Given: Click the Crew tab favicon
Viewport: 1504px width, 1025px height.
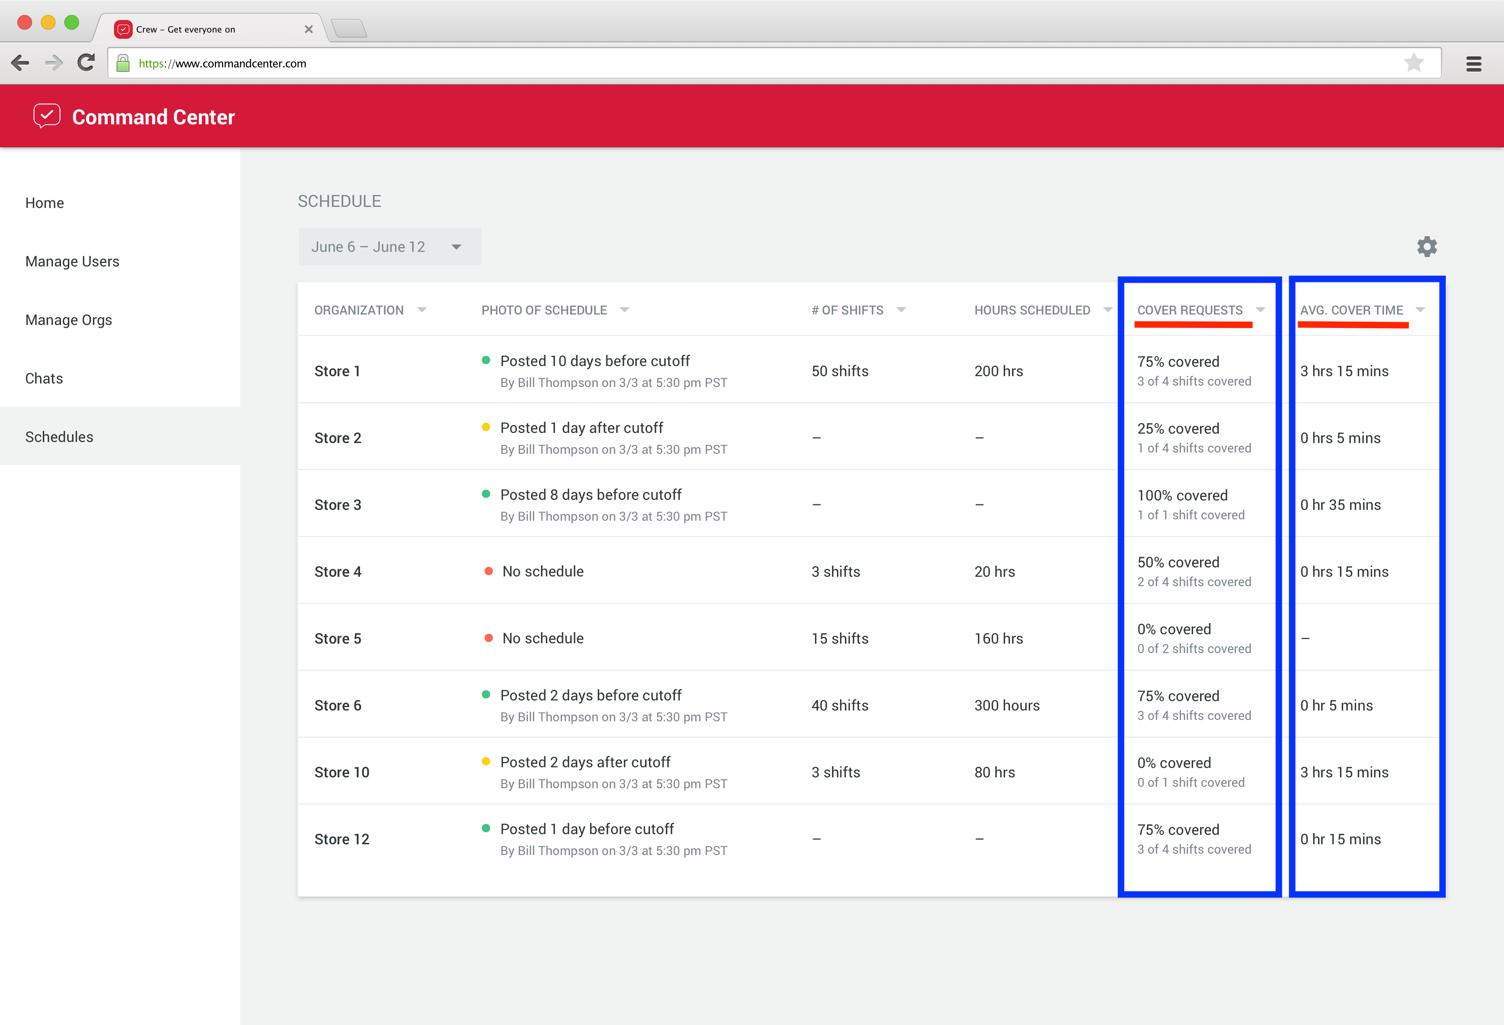Looking at the screenshot, I should coord(123,29).
